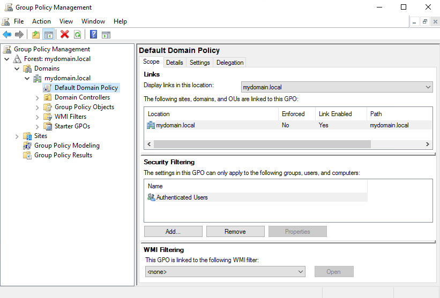Click the Remove button
The image size is (440, 298).
click(x=235, y=232)
